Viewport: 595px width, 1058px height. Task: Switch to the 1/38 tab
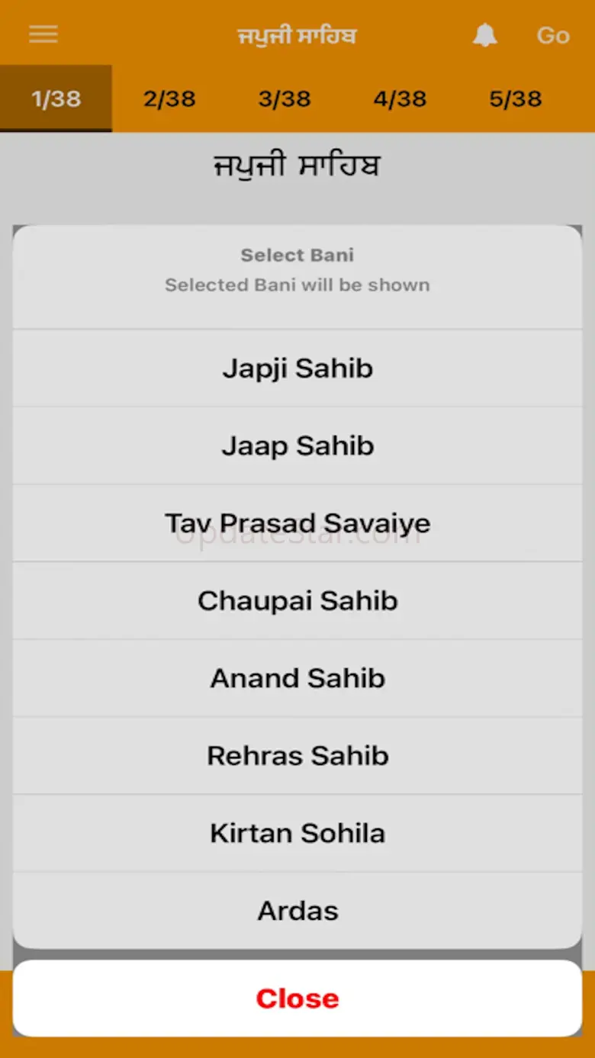56,99
